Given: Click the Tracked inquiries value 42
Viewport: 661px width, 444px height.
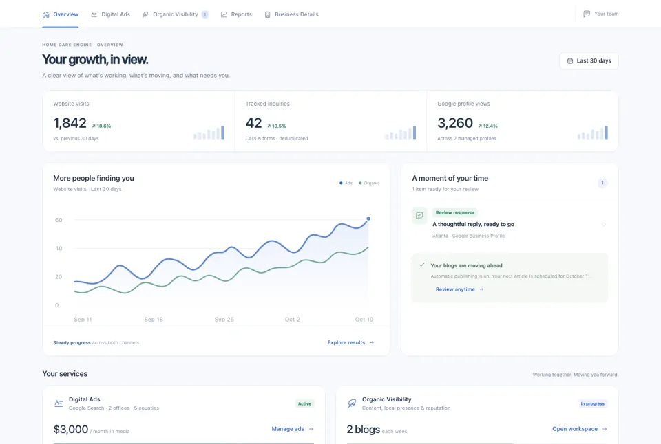Looking at the screenshot, I should 254,123.
